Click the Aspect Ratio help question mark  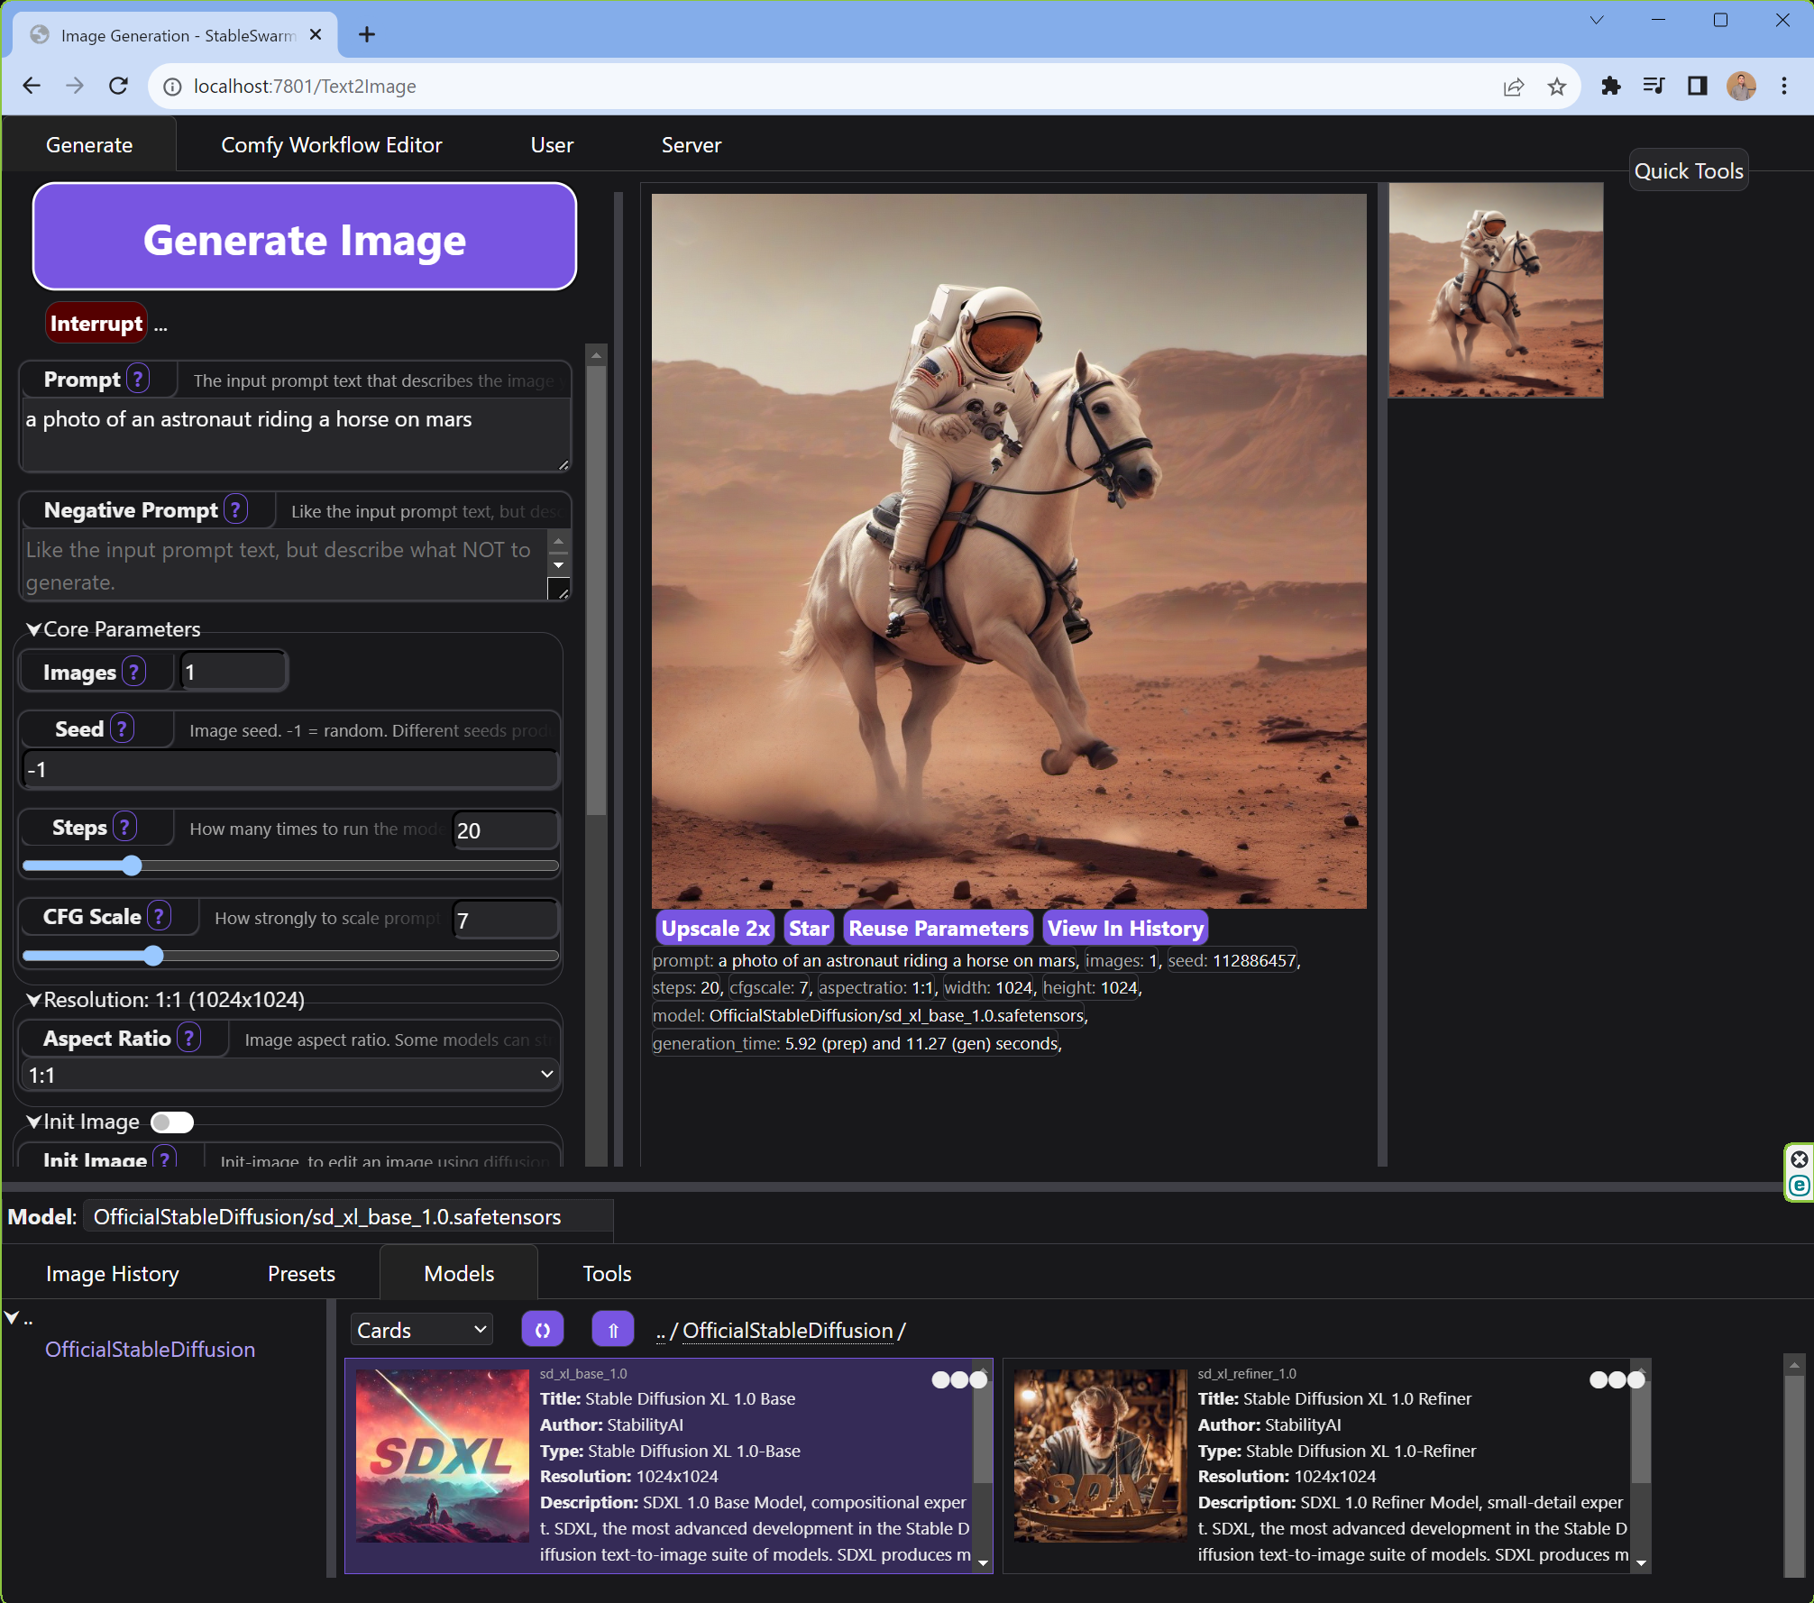click(x=189, y=1038)
